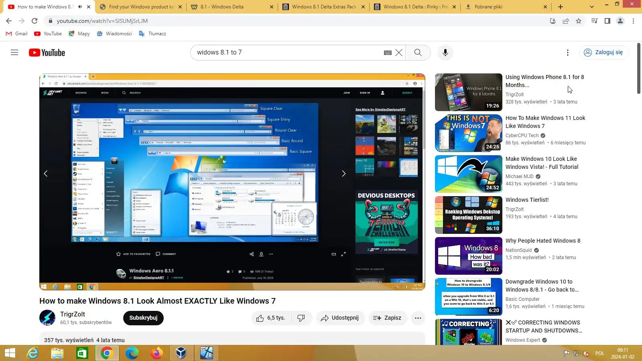Open Chrome side panel
The height and width of the screenshot is (361, 642).
[607, 21]
